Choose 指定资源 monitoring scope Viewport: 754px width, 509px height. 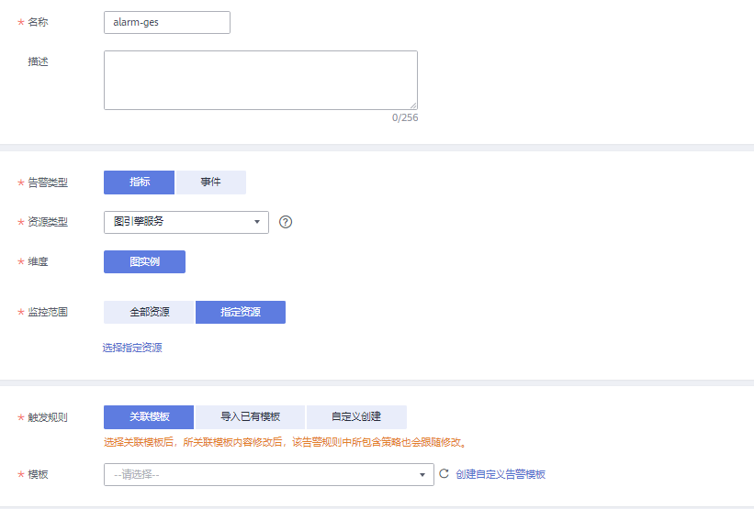(x=241, y=312)
